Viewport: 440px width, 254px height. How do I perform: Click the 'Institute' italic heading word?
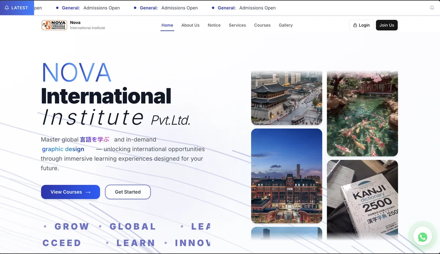(x=93, y=117)
